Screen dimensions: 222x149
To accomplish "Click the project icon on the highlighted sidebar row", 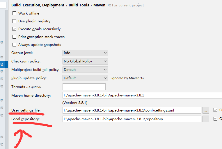I will (x=2, y=64).
